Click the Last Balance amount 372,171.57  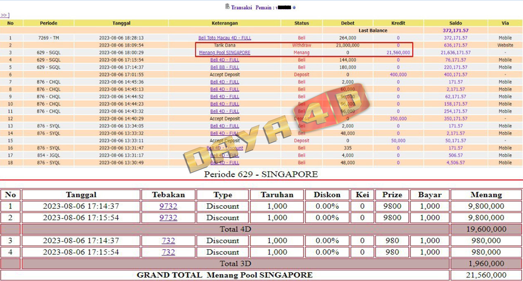(x=455, y=31)
